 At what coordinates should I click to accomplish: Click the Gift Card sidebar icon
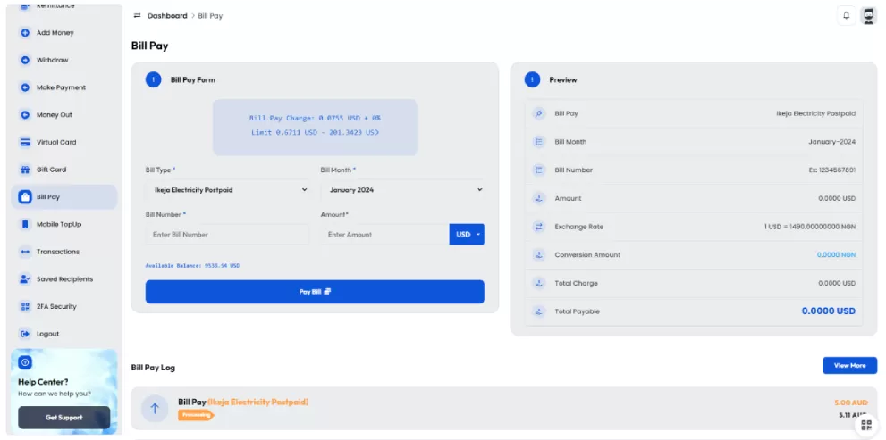[25, 170]
